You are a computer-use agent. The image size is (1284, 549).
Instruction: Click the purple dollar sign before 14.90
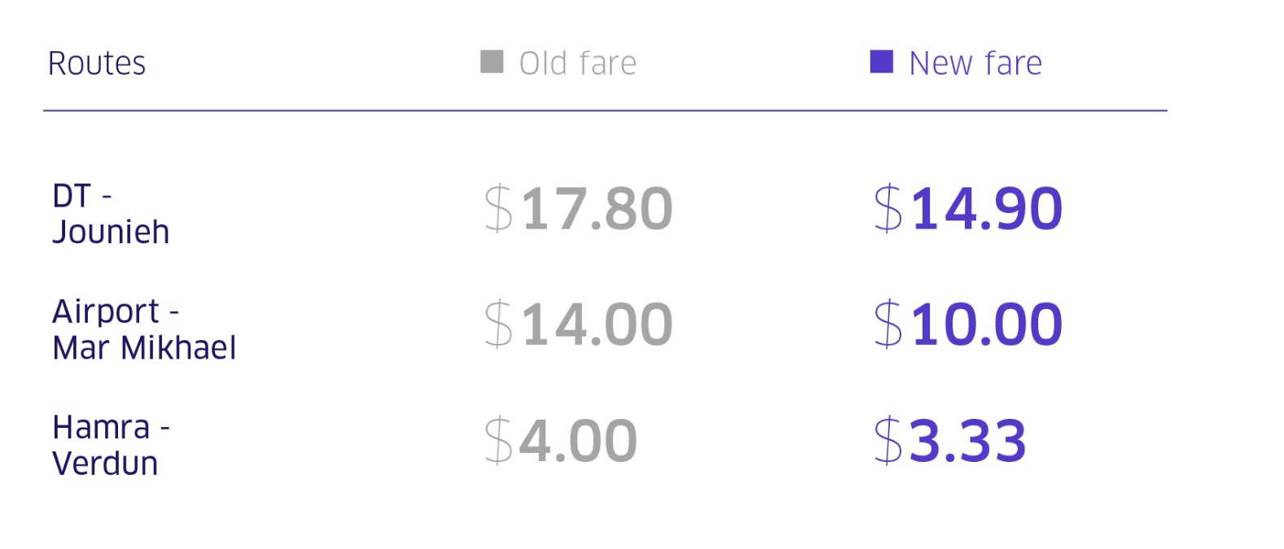coord(888,209)
